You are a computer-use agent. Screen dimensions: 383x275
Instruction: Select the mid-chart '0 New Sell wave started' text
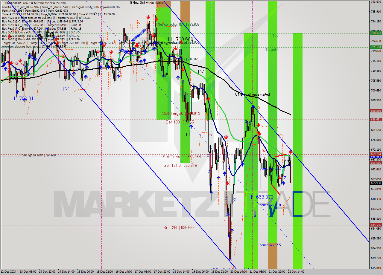click(x=252, y=94)
